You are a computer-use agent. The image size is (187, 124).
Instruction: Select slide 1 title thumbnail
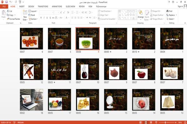(x=172, y=39)
